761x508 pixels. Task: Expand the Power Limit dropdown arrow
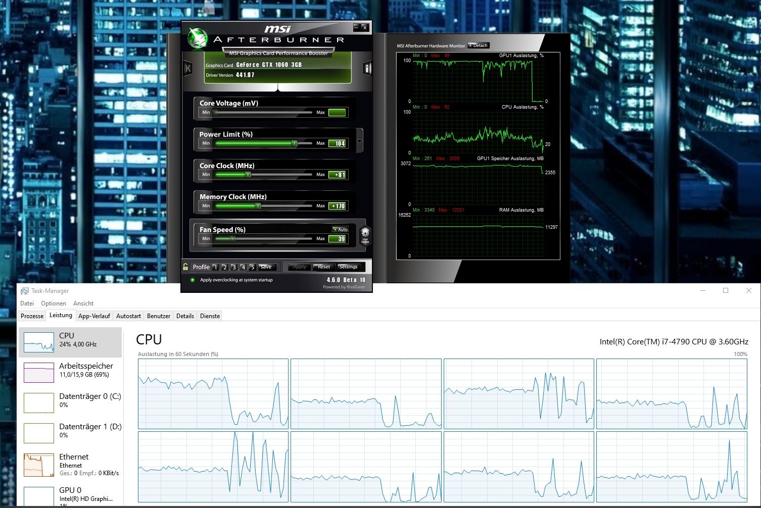click(359, 140)
